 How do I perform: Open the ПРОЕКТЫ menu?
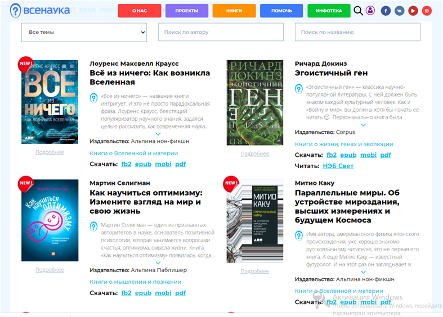(187, 11)
